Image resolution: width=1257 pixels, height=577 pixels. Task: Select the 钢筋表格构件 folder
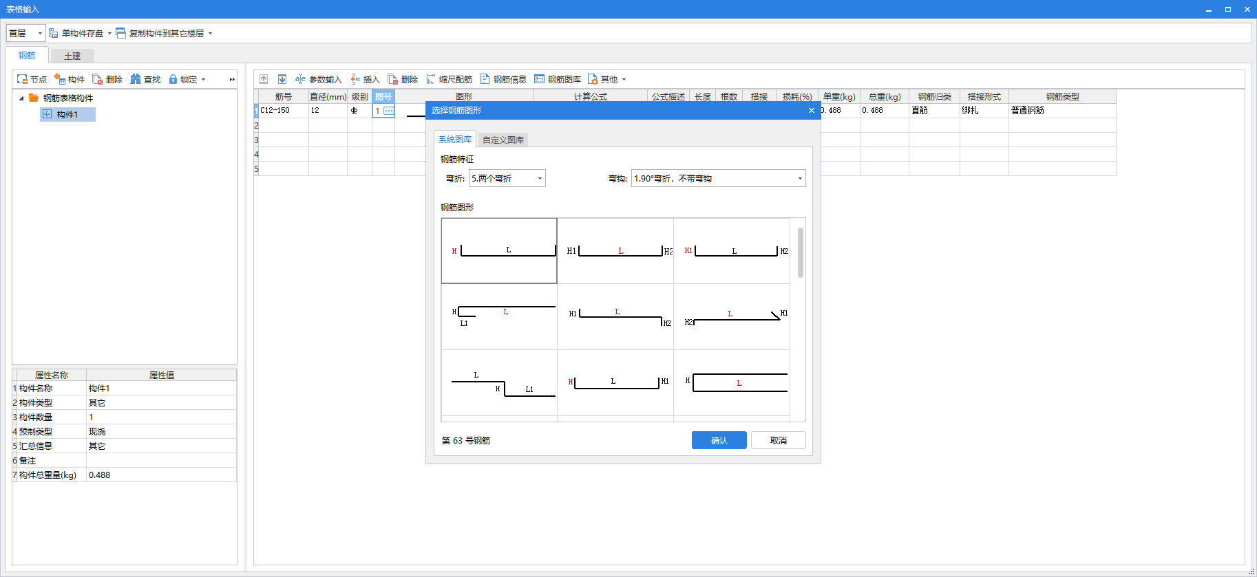coord(61,98)
